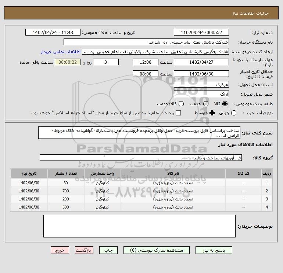Click quantity 200 in row 3
The image size is (283, 273).
[x=66, y=199]
